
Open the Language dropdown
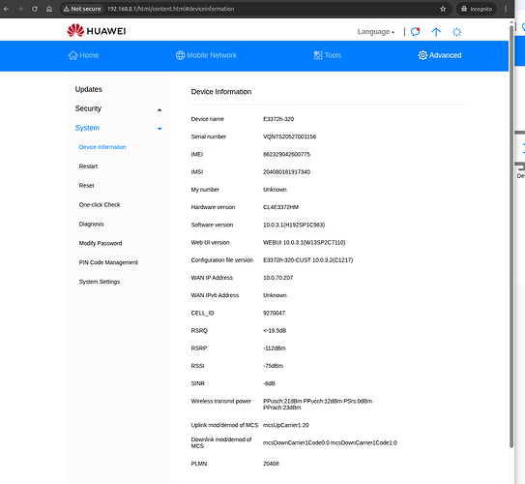[x=376, y=32]
